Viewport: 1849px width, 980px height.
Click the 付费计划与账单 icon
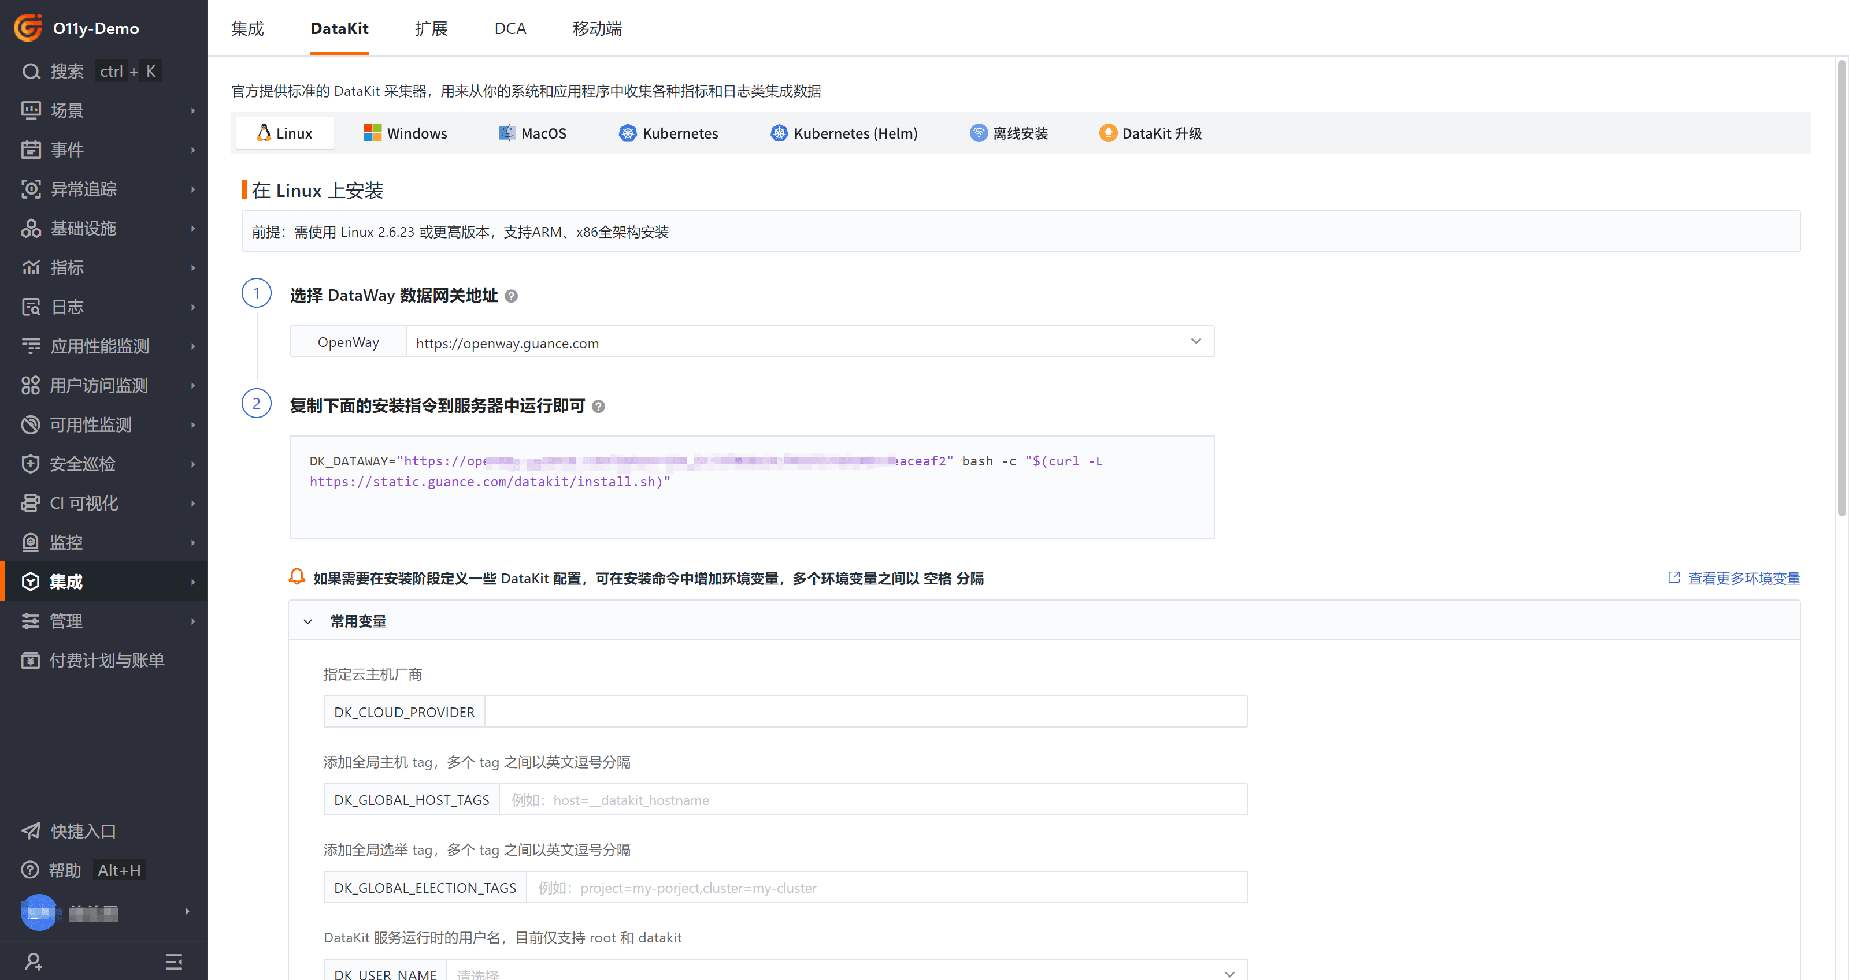pos(31,660)
